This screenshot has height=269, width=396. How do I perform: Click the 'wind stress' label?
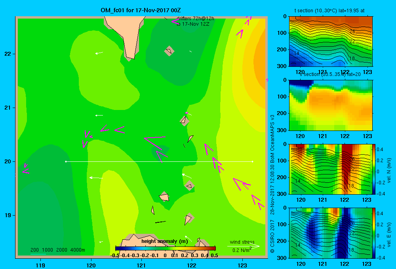(x=242, y=242)
